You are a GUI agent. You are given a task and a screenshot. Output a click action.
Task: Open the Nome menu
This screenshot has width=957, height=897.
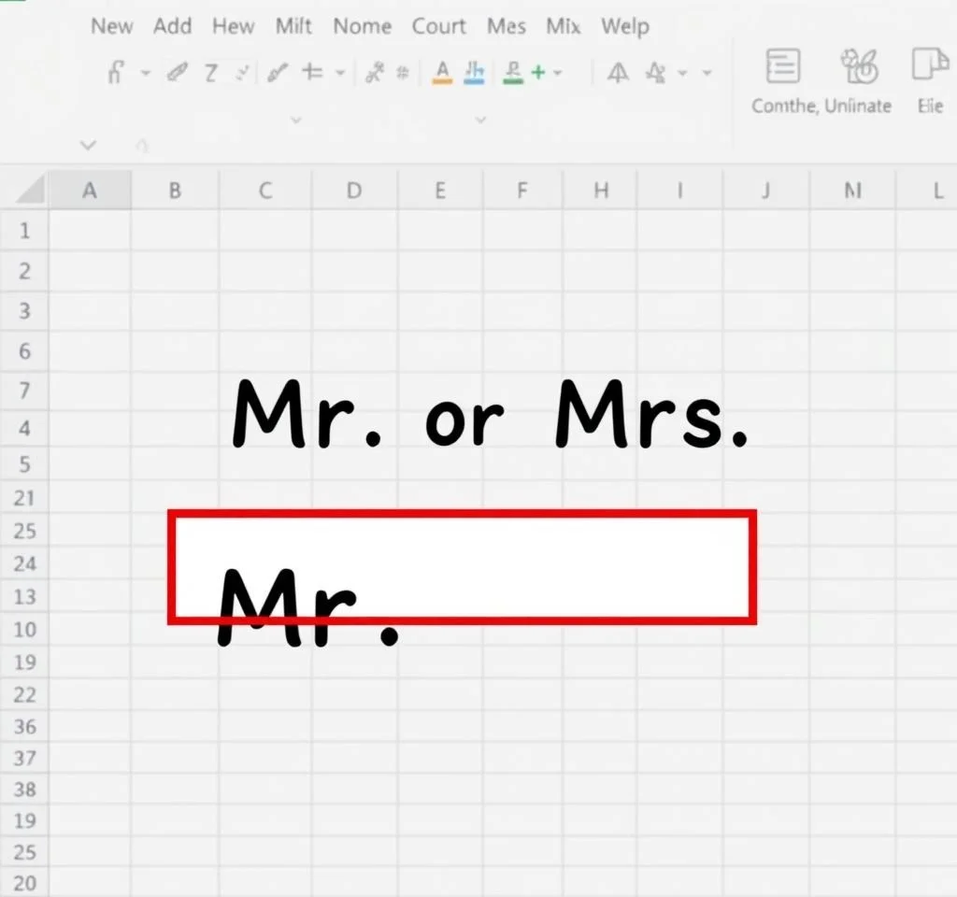[x=362, y=26]
